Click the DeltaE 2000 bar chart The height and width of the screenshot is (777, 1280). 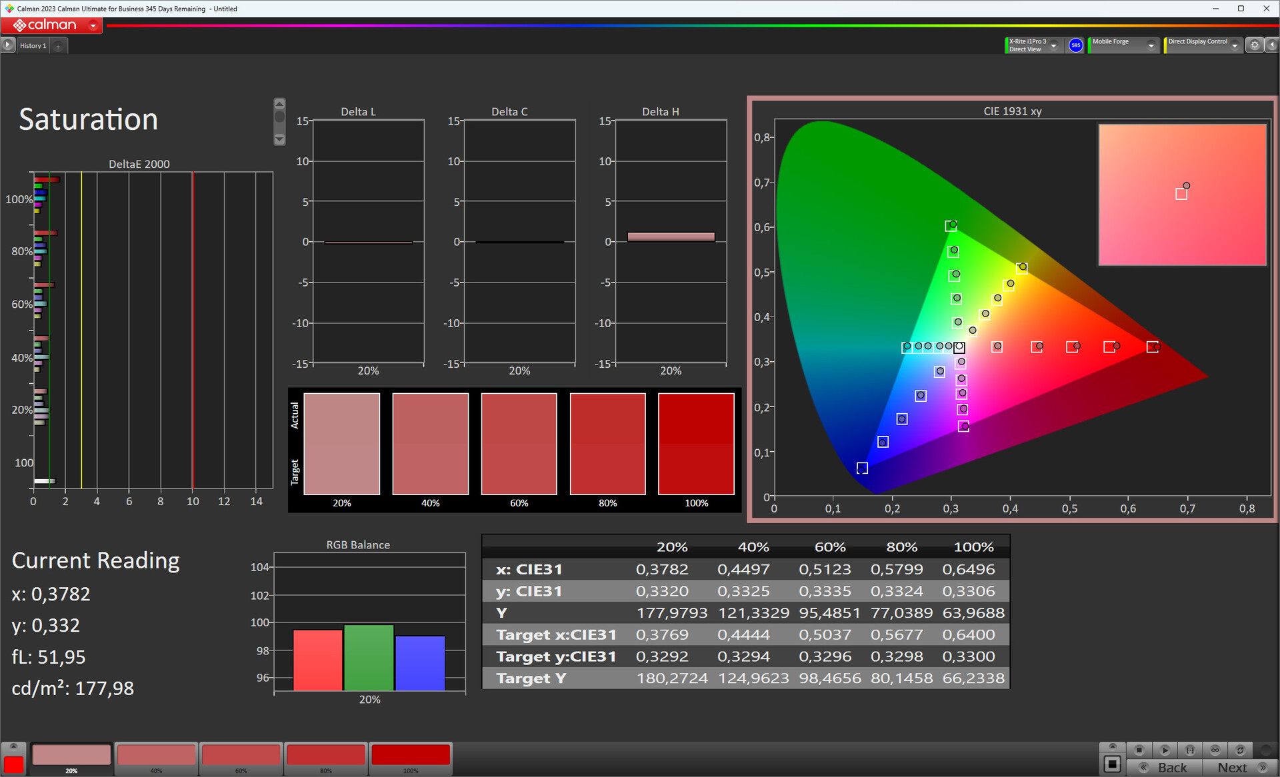pyautogui.click(x=153, y=331)
